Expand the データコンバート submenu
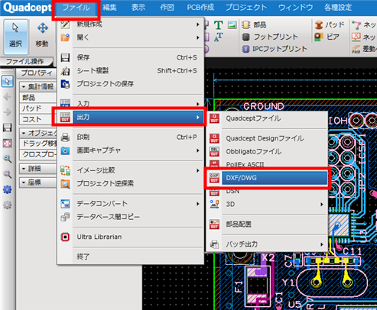This screenshot has height=310, width=377. pyautogui.click(x=131, y=204)
